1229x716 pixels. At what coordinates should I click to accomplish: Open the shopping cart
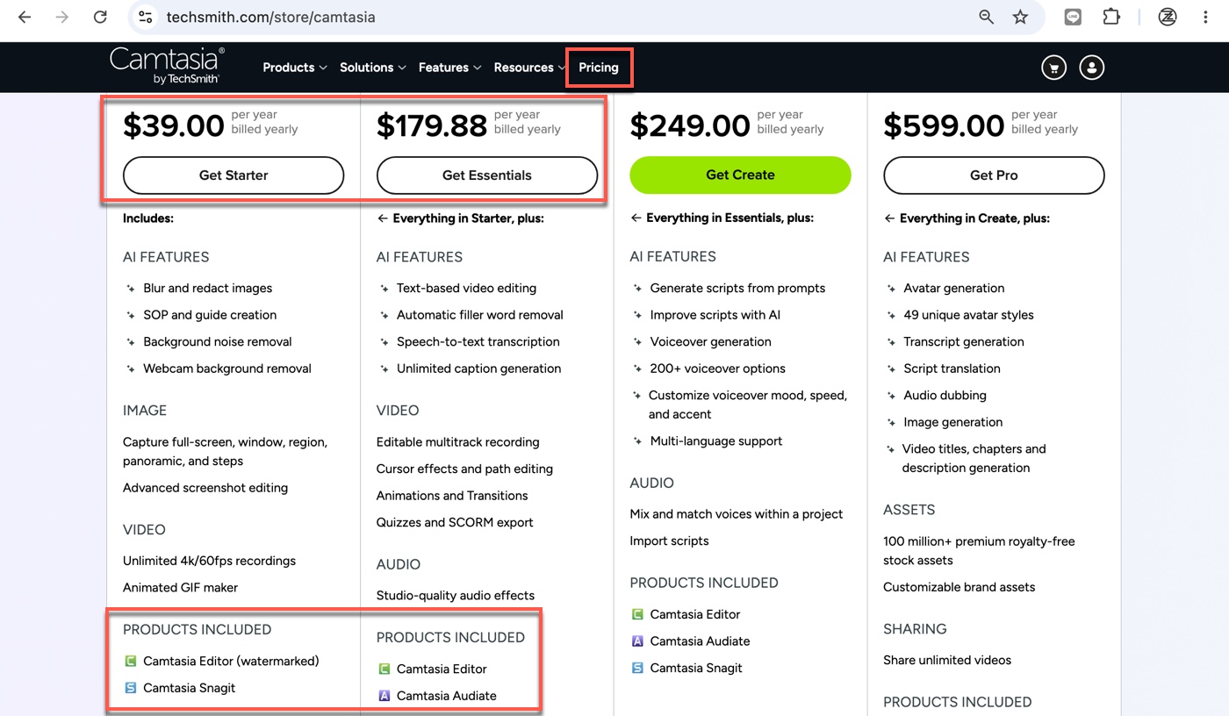[1053, 68]
